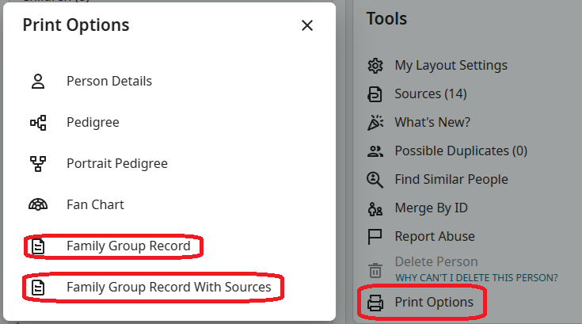
Task: Open Merge By ID tool
Action: 432,208
